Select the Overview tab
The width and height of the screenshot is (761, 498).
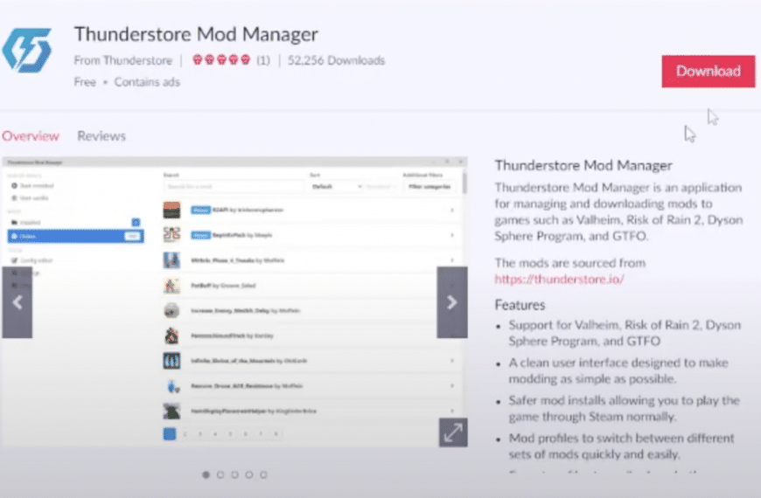[x=30, y=135]
